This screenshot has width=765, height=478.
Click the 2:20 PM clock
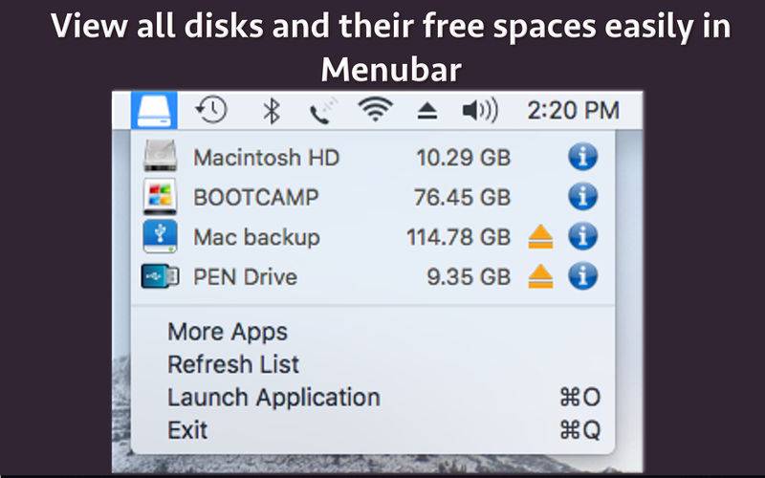point(573,110)
